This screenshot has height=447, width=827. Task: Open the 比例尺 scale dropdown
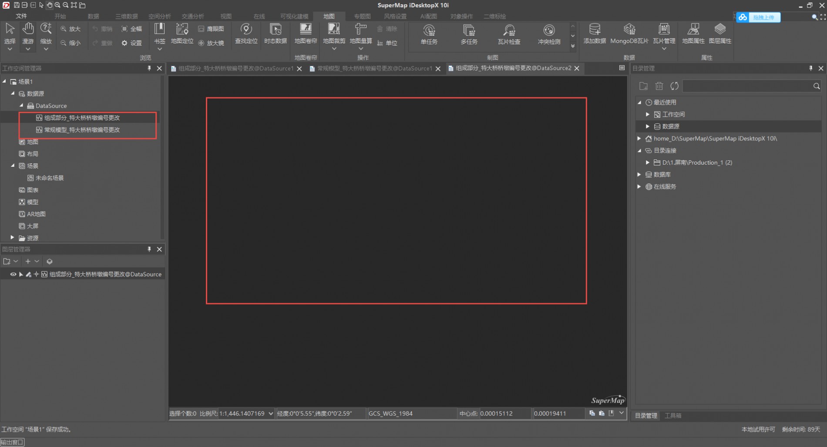click(271, 414)
